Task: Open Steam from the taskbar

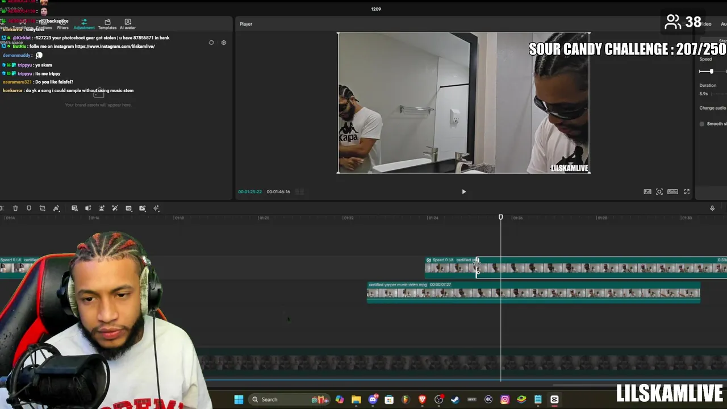Action: pos(455,399)
